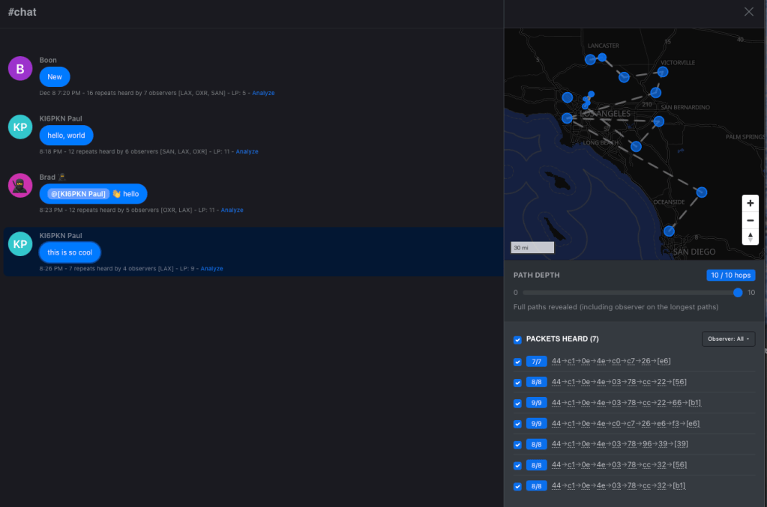Screen dimensions: 767x507
Task: Zoom out on the map
Action: coord(750,220)
